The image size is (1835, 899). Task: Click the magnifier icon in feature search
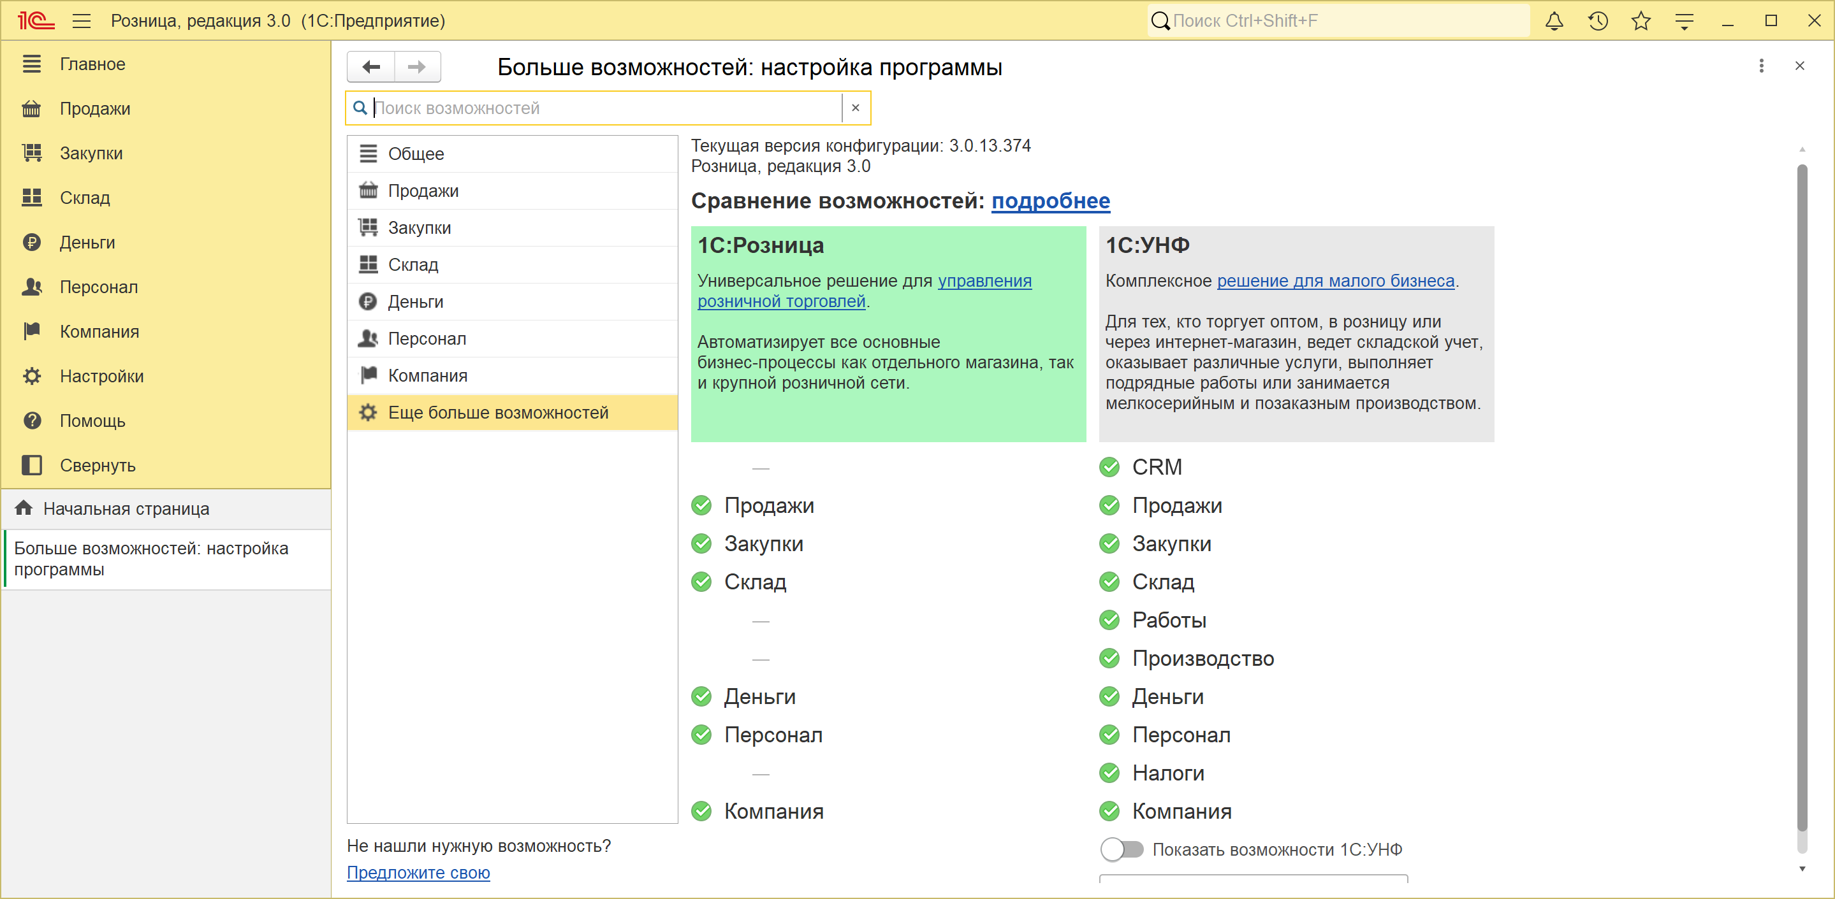[x=360, y=108]
